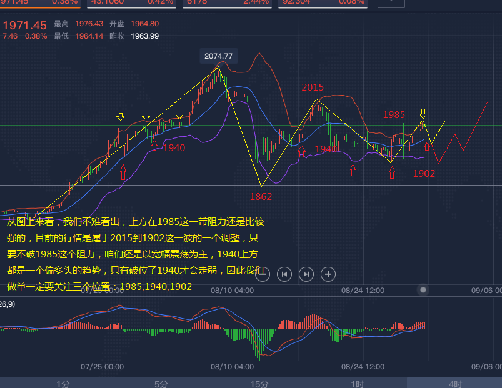
Task: Switch to the 1分 timeframe tab
Action: click(63, 384)
